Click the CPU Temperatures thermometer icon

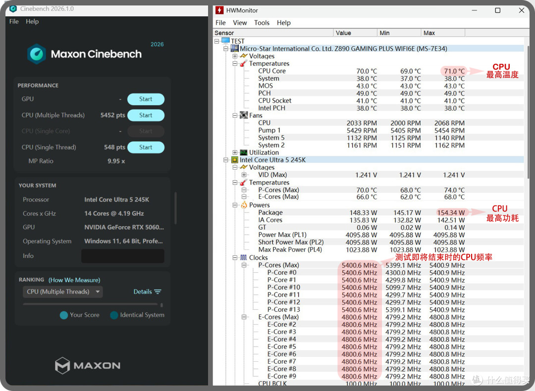pos(243,182)
